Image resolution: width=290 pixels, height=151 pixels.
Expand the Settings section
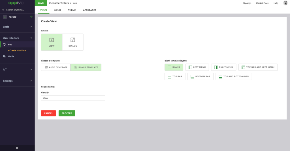click(x=17, y=81)
